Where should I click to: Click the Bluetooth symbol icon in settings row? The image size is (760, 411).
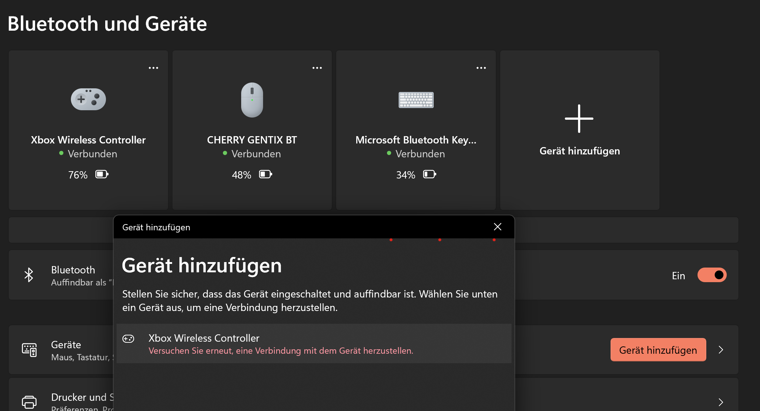click(29, 275)
